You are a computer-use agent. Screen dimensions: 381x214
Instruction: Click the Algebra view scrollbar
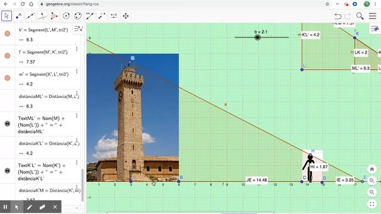click(82, 185)
